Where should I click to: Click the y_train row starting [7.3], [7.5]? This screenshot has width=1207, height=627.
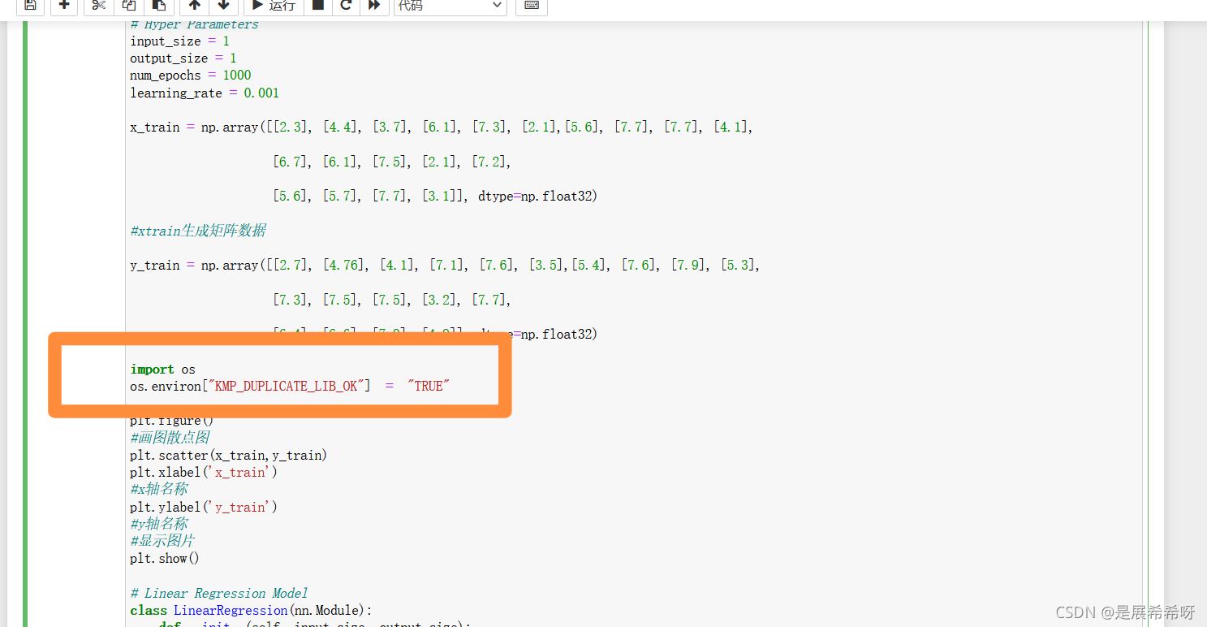392,301
